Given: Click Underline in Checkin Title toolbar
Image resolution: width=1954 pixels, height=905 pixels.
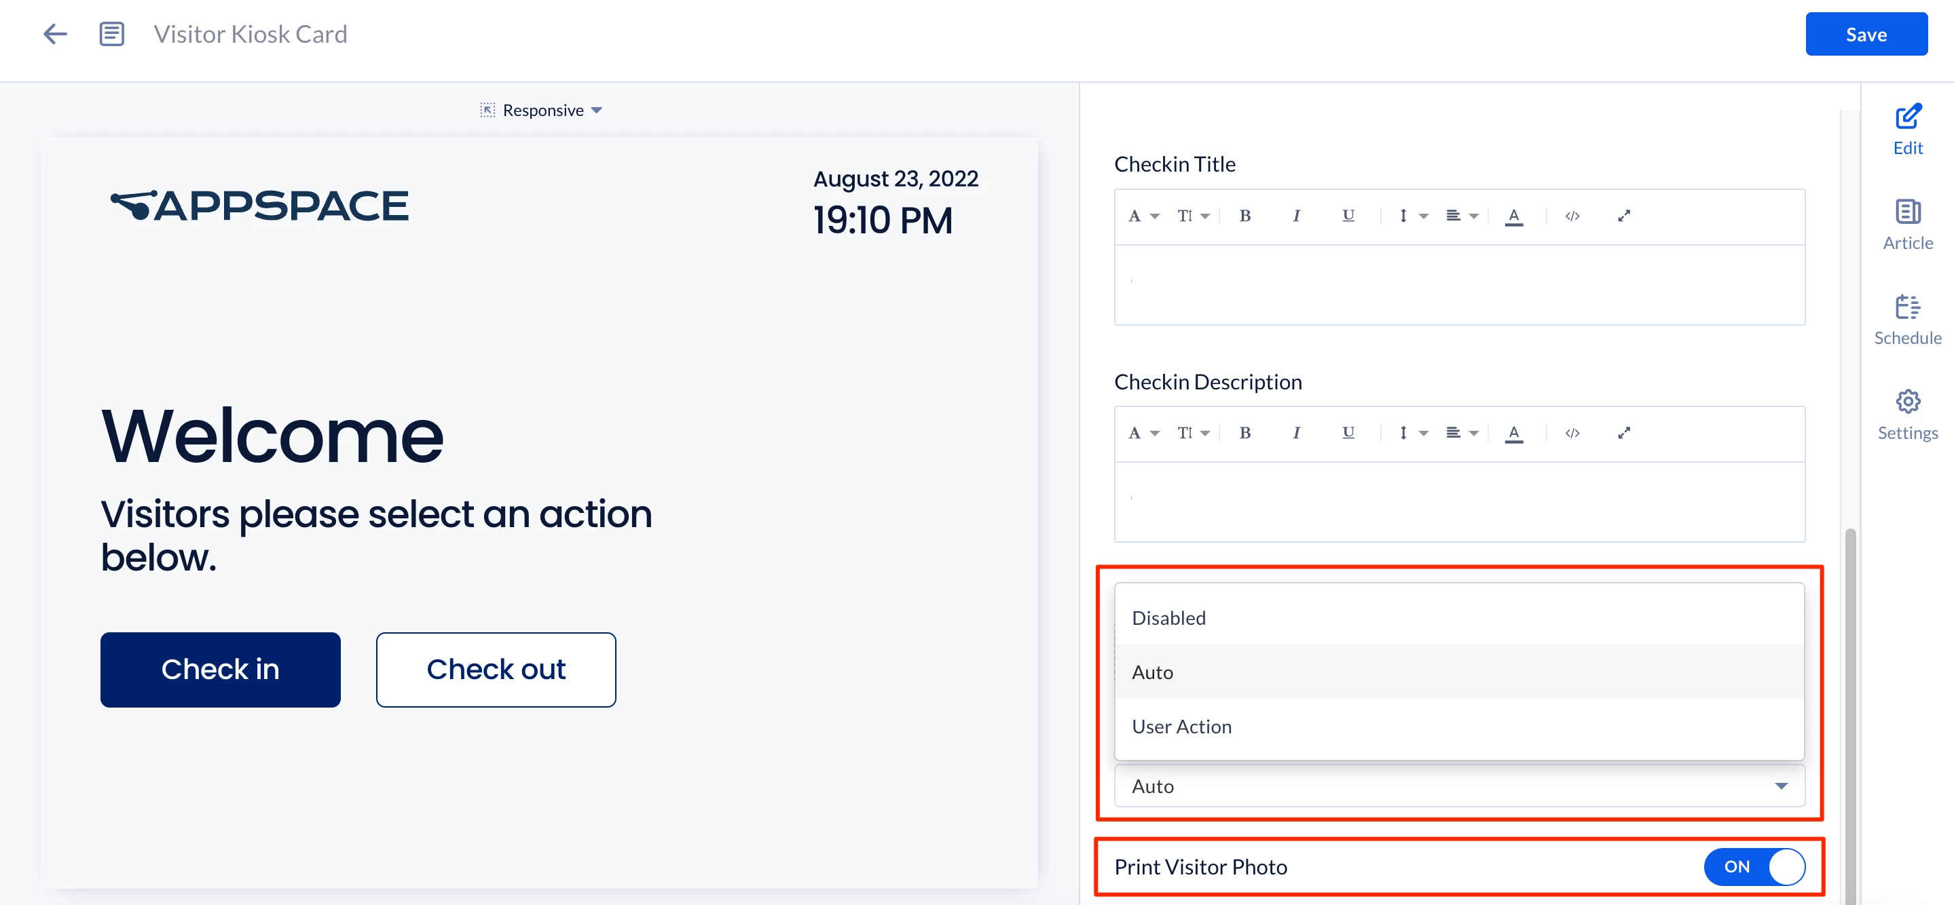Looking at the screenshot, I should tap(1348, 216).
